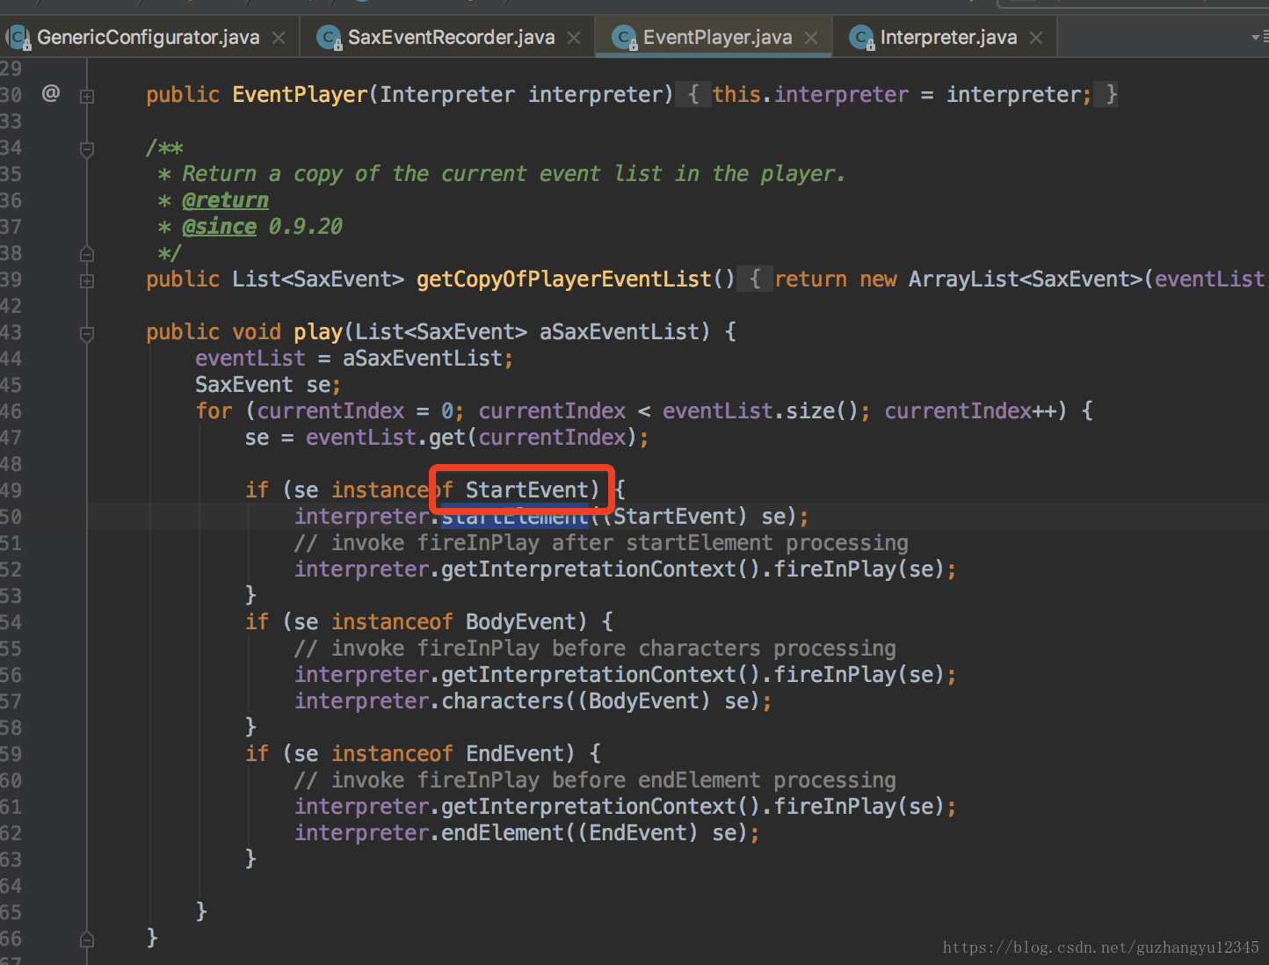This screenshot has width=1269, height=965.
Task: Click the 'SaxEvent se;' declaration
Action: coord(267,385)
